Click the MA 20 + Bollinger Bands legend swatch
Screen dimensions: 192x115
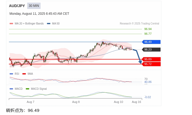point(11,24)
